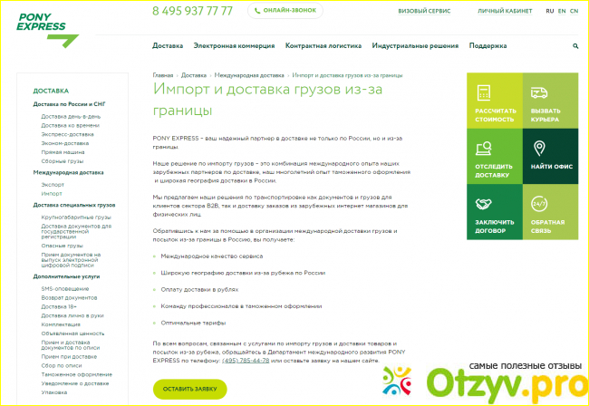Select Экспорт in the left sidebar
589x406 pixels.
pyautogui.click(x=53, y=184)
